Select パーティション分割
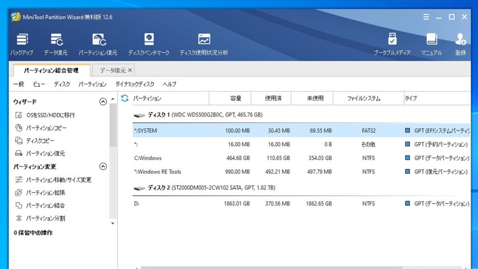 pos(40,218)
